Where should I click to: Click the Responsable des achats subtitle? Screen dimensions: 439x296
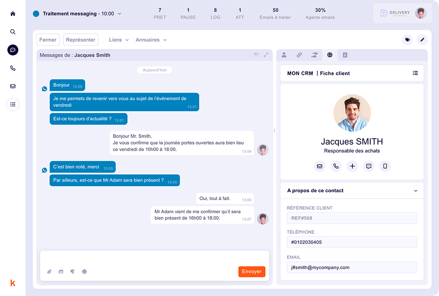click(x=352, y=151)
